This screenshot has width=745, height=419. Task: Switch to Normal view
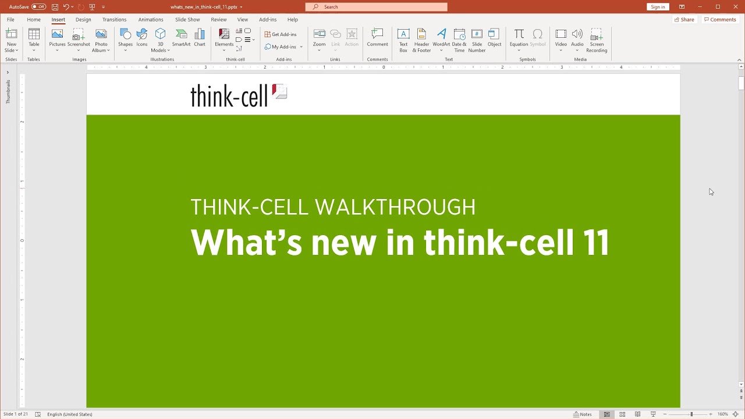click(606, 414)
